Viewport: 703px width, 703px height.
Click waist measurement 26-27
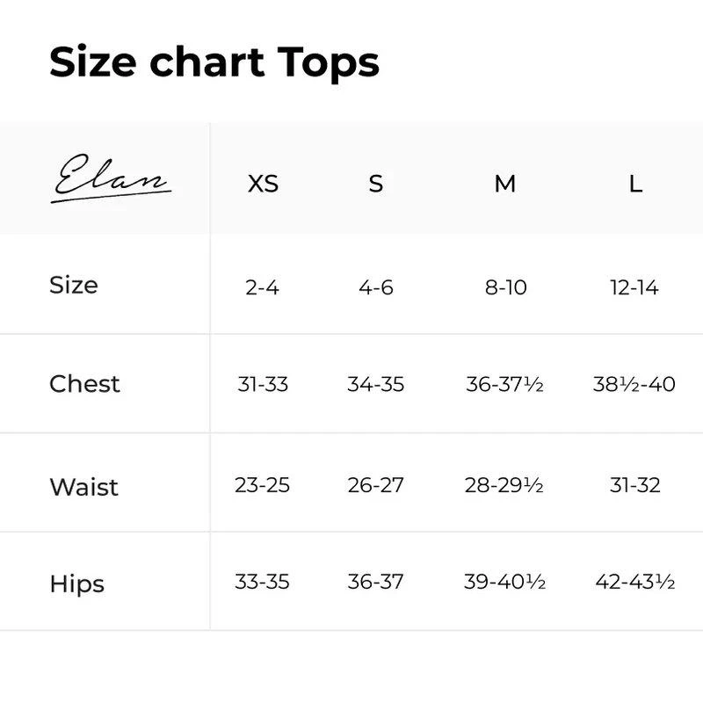[376, 485]
